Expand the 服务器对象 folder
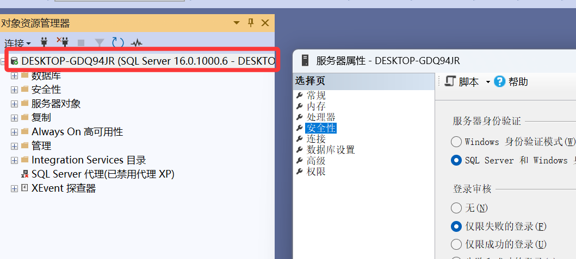This screenshot has width=576, height=259. (14, 104)
